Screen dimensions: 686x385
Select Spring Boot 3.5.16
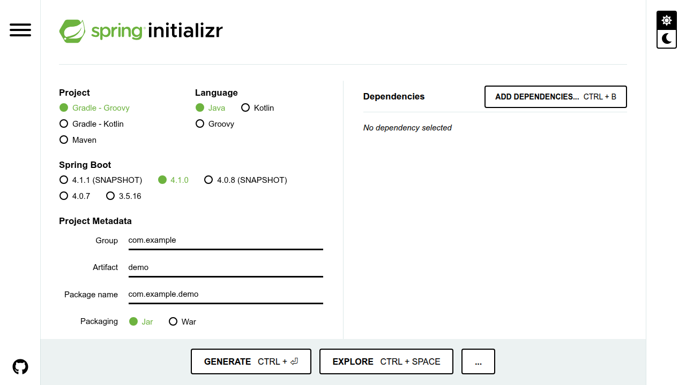(x=123, y=196)
